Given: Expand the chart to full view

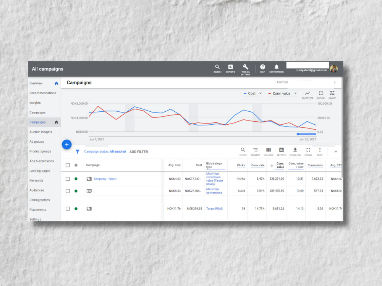Looking at the screenshot, I should point(321,95).
